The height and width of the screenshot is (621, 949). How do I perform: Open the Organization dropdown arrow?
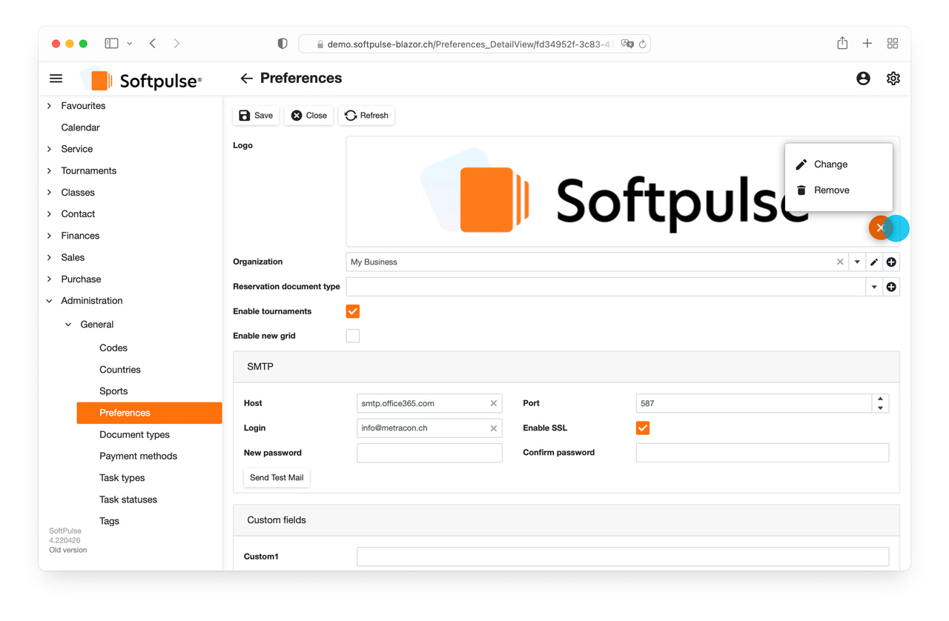(857, 262)
